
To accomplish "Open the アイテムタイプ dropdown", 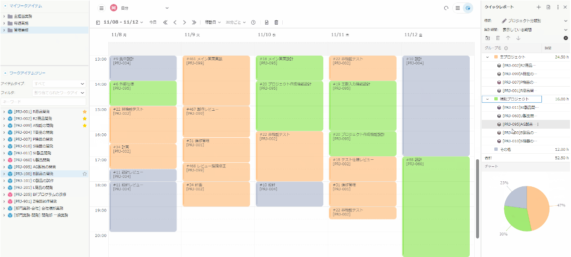I will tap(59, 84).
